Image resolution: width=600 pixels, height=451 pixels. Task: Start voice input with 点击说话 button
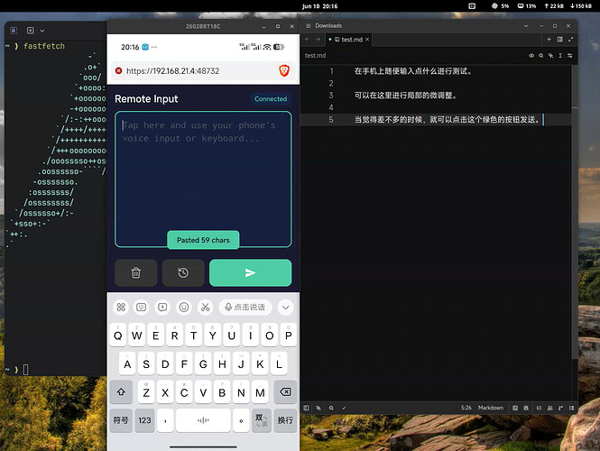pyautogui.click(x=245, y=308)
